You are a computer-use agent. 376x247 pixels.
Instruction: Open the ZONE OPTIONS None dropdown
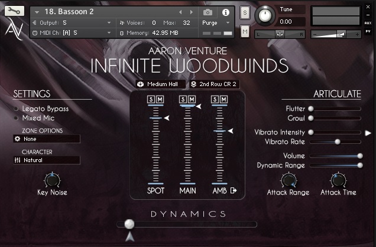pyautogui.click(x=47, y=139)
